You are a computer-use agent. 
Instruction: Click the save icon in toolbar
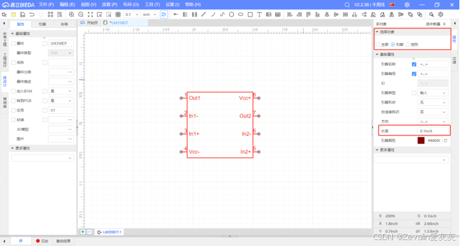[x=23, y=15]
